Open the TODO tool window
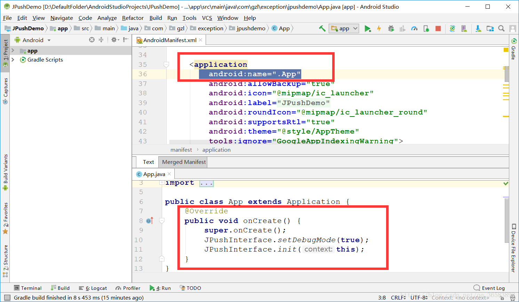 pos(190,288)
